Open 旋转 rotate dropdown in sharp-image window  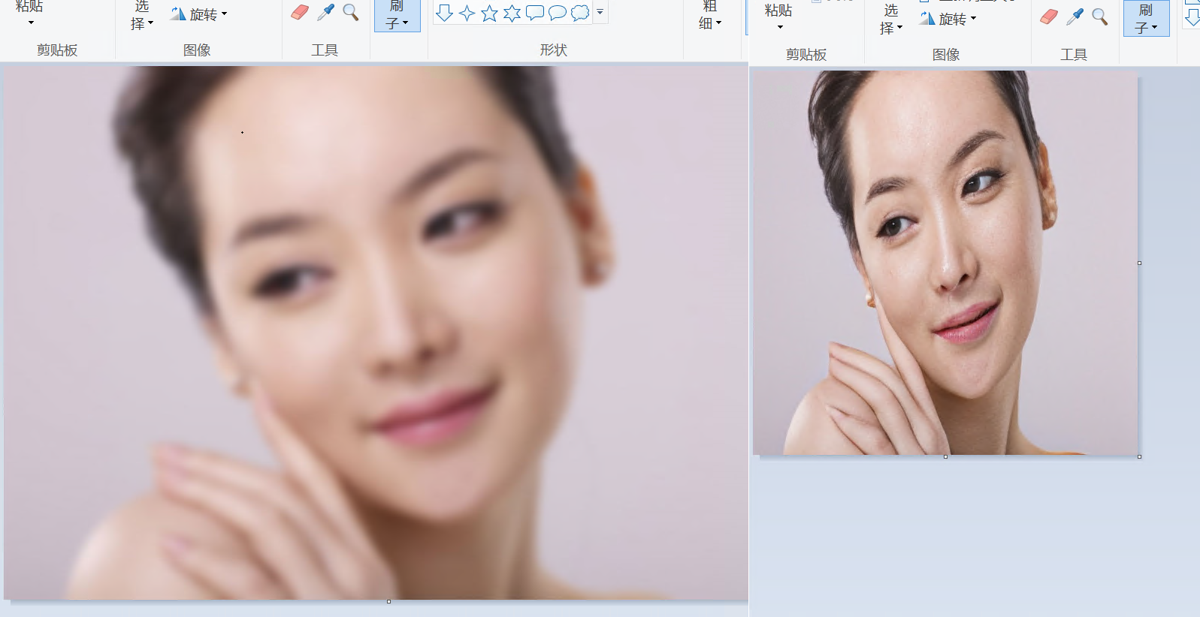[948, 19]
